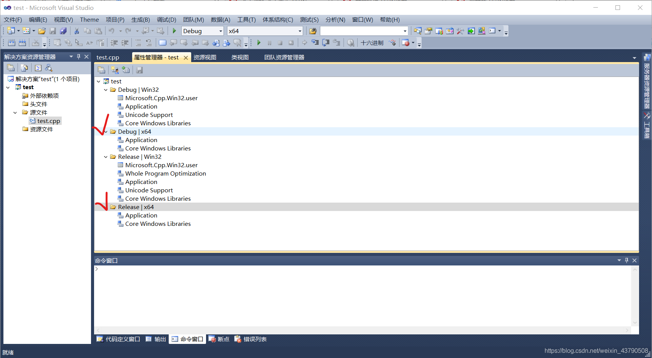Click the Find in Files binoculars icon

click(x=313, y=31)
